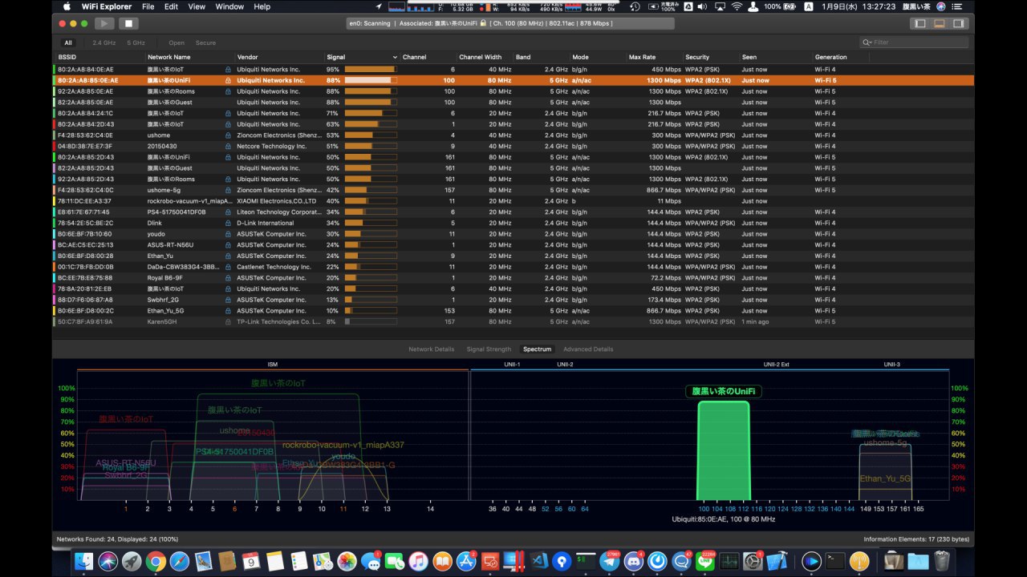
Task: Open the Wi-Fi status menu bar icon
Action: (x=736, y=6)
